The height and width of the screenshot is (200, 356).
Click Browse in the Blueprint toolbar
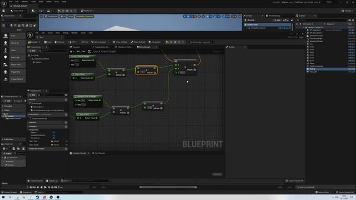click(60, 42)
